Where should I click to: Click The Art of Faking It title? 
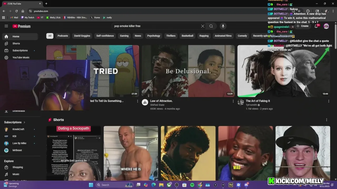258,101
